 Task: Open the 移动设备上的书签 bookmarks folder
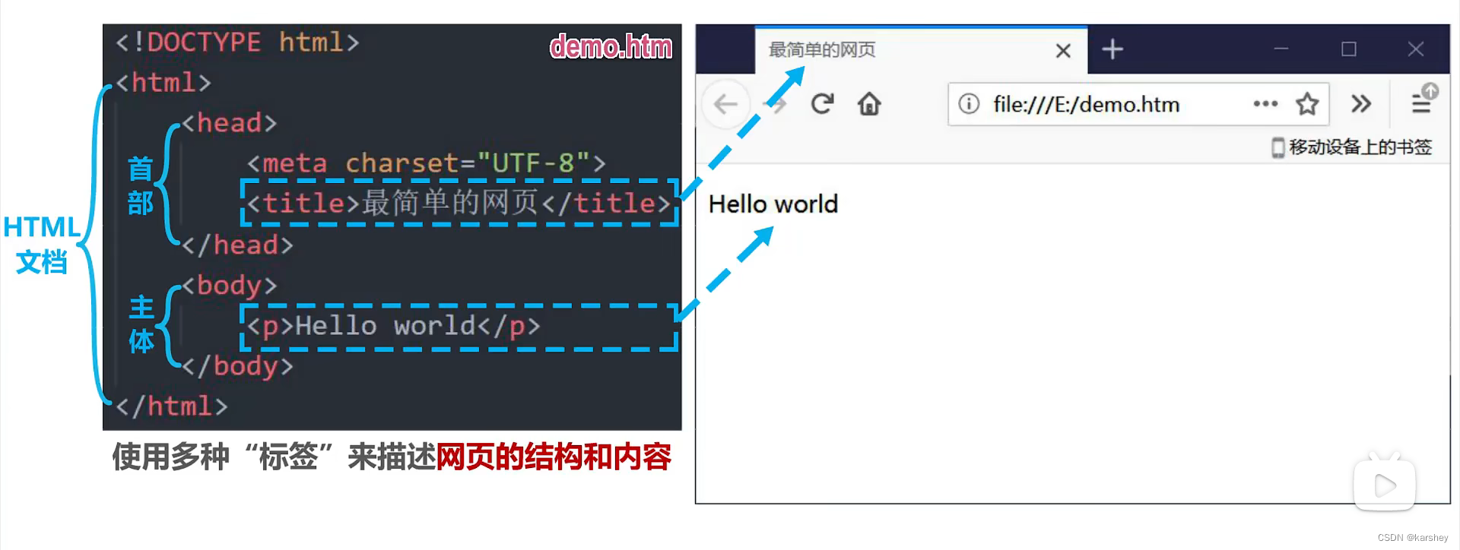1352,147
